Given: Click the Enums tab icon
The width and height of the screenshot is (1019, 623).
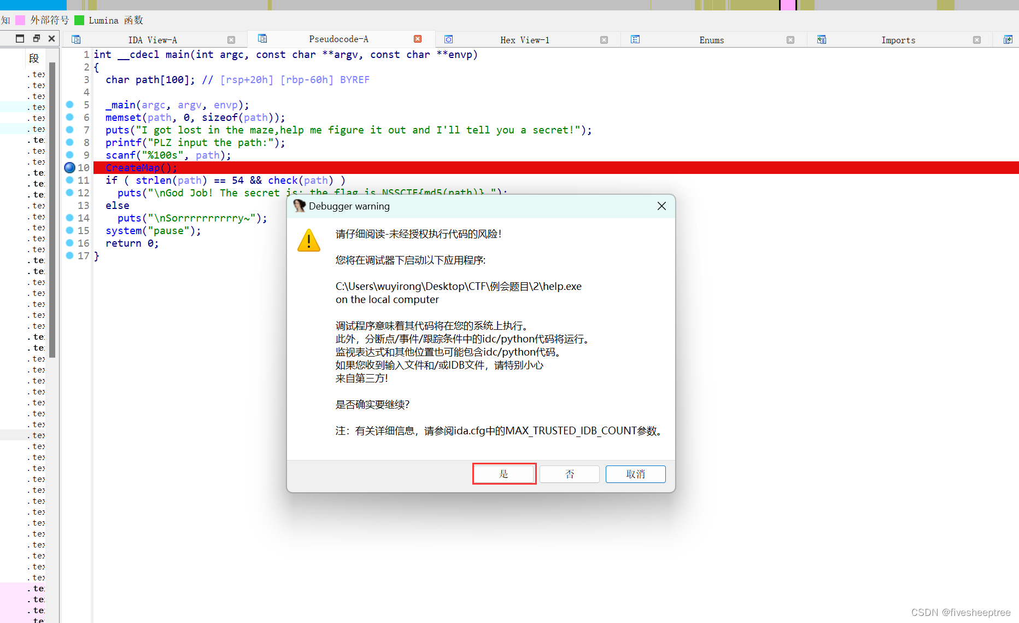Looking at the screenshot, I should 635,39.
